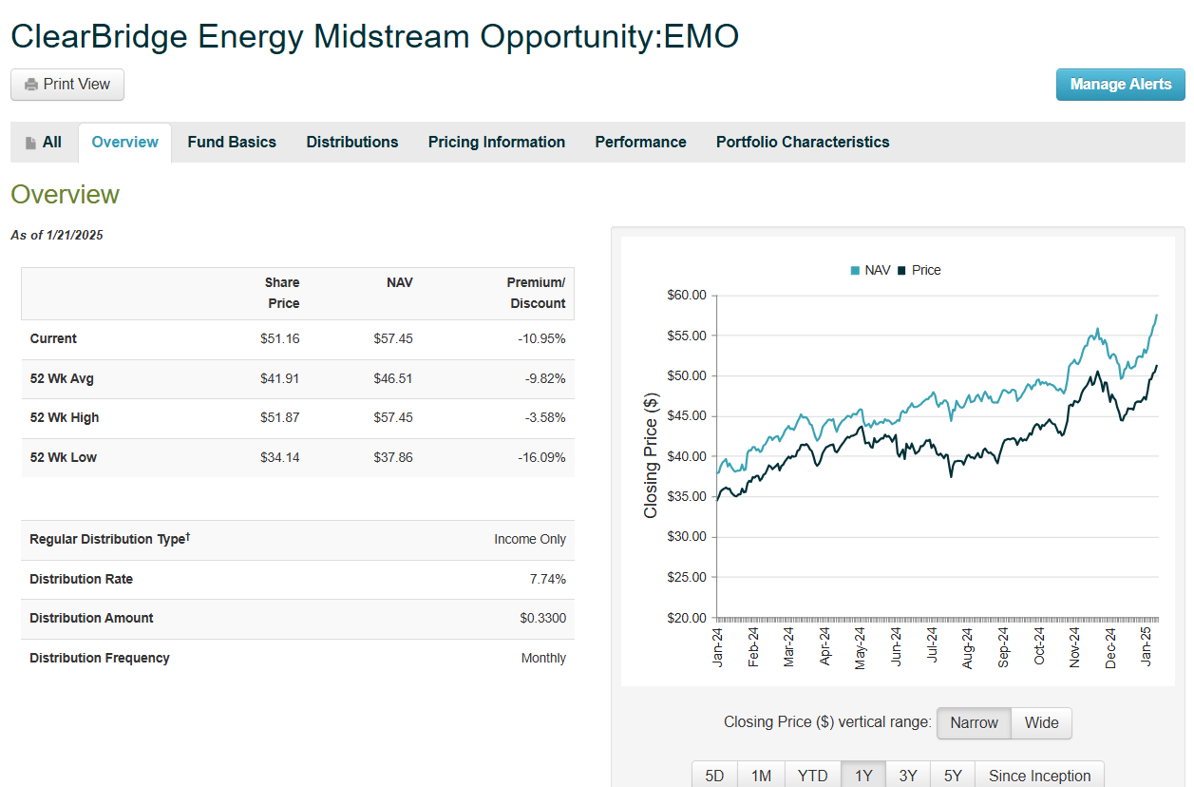Switch to the Fund Basics tab
This screenshot has height=787, width=1194.
click(x=232, y=142)
